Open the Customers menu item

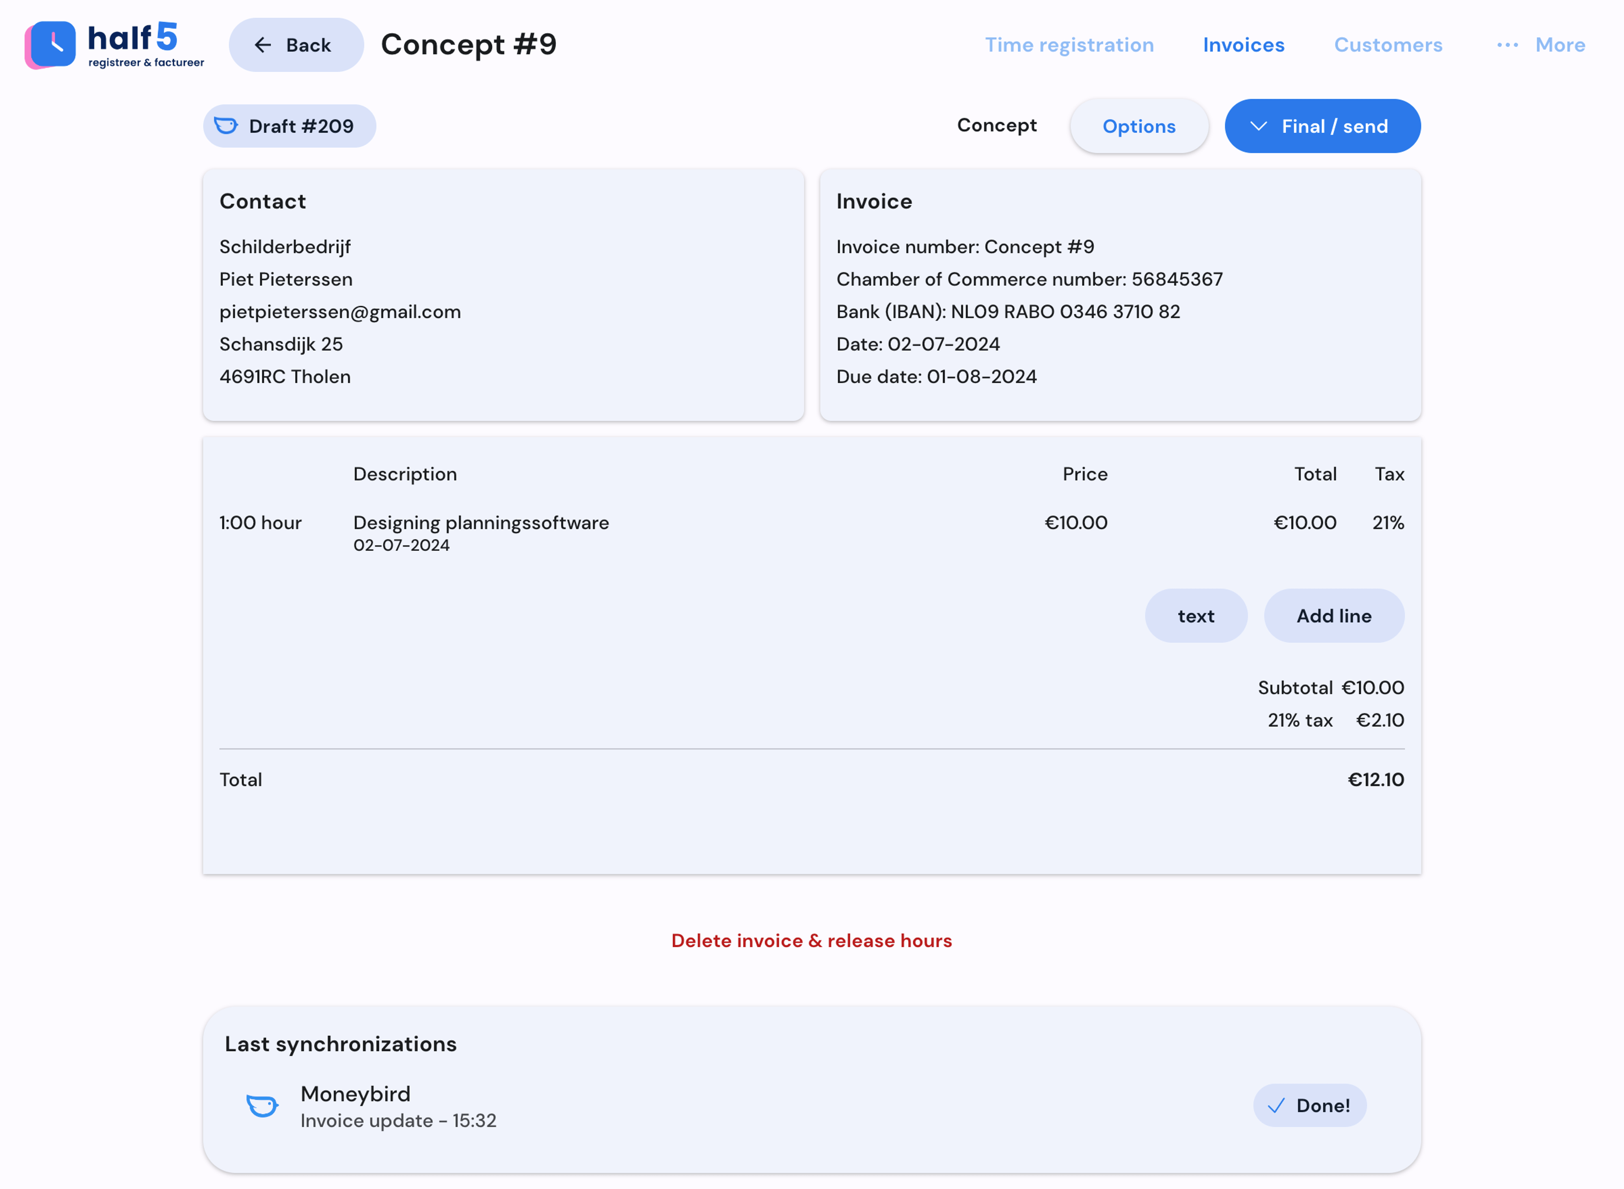click(x=1388, y=44)
